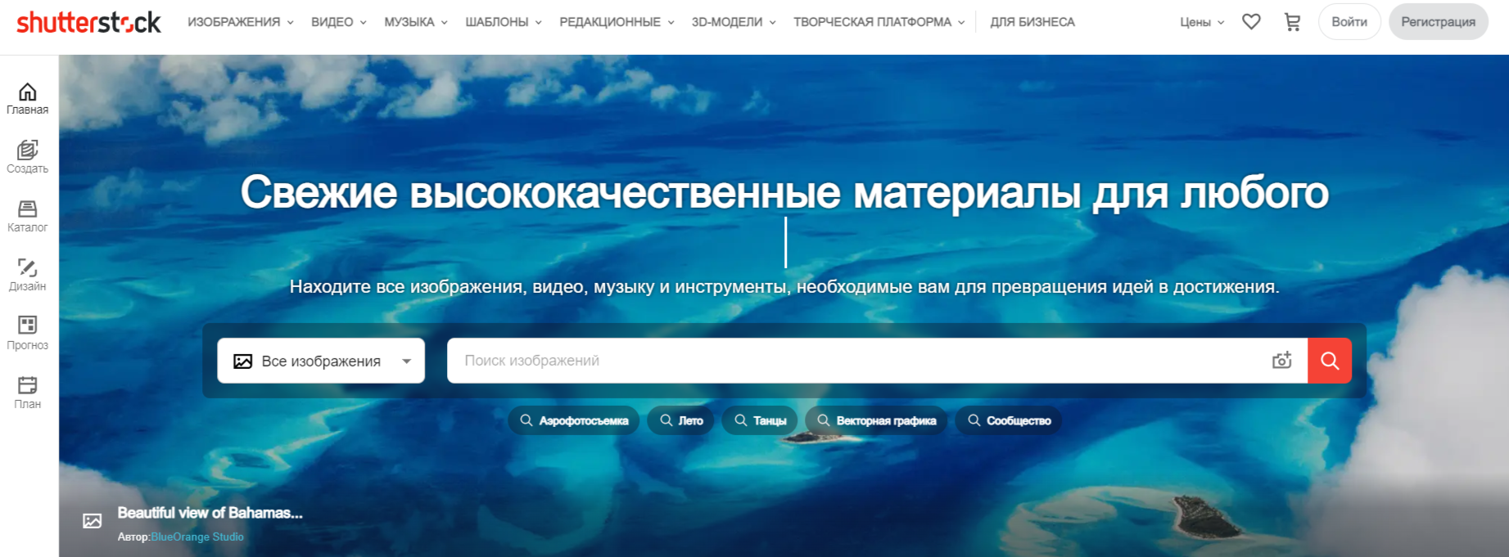Screen dimensions: 1509x557
Task: Open the Главная home sidebar icon
Action: click(x=28, y=98)
